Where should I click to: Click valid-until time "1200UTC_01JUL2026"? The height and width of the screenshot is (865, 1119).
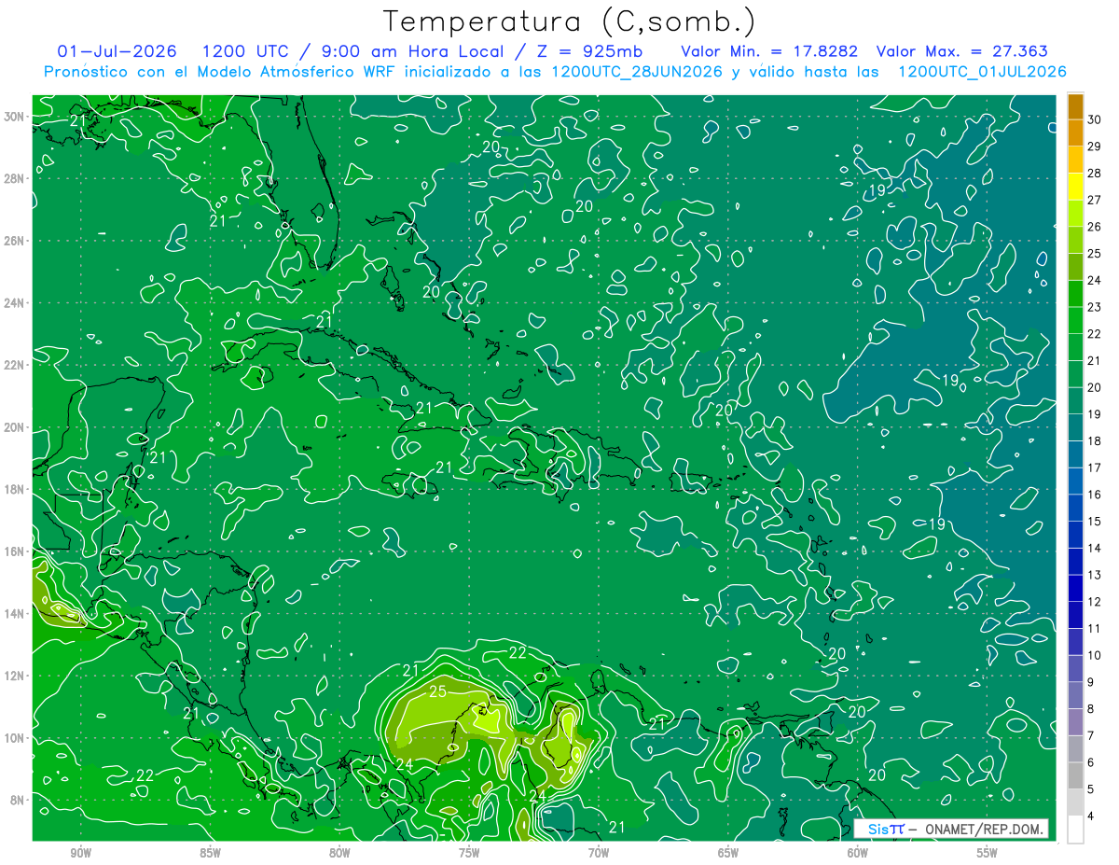pos(982,71)
